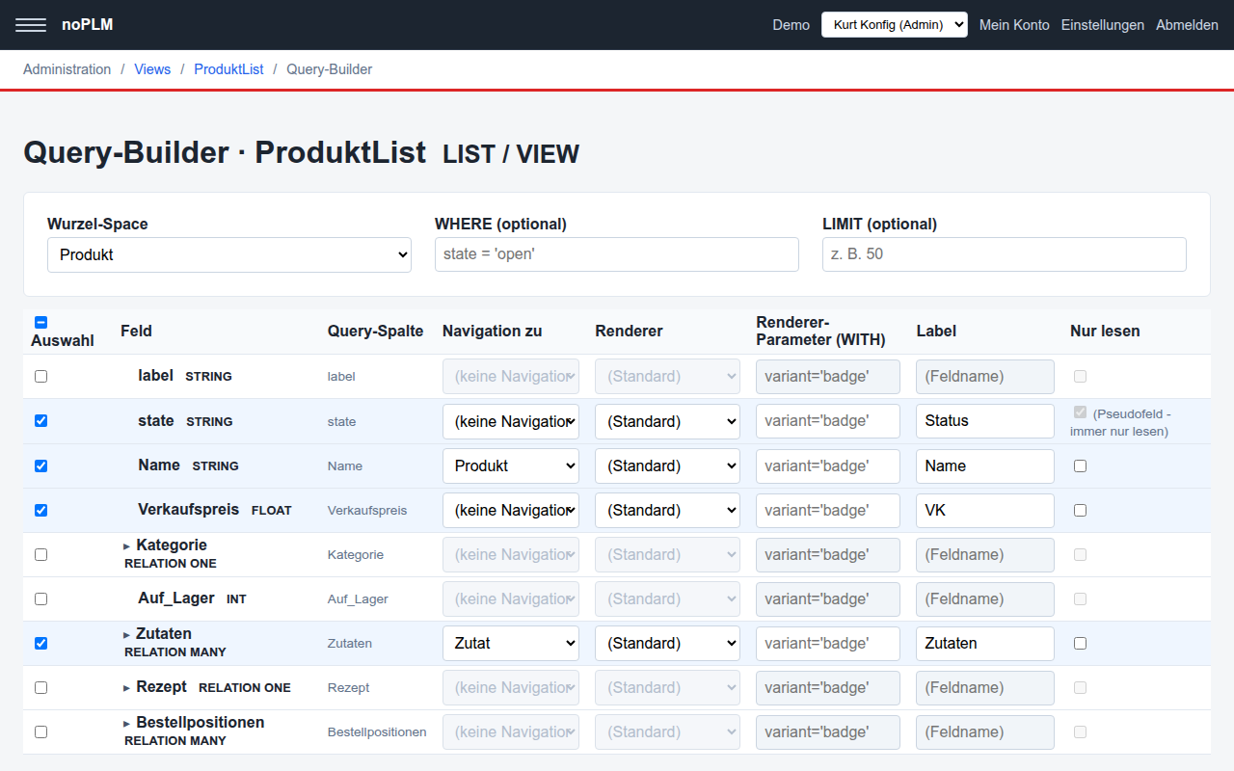Viewport: 1234px width, 771px height.
Task: Open Navigation zu dropdown in Name row
Action: click(x=511, y=465)
